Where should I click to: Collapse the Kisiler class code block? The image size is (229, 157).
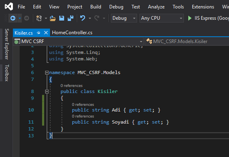pyautogui.click(x=47, y=91)
